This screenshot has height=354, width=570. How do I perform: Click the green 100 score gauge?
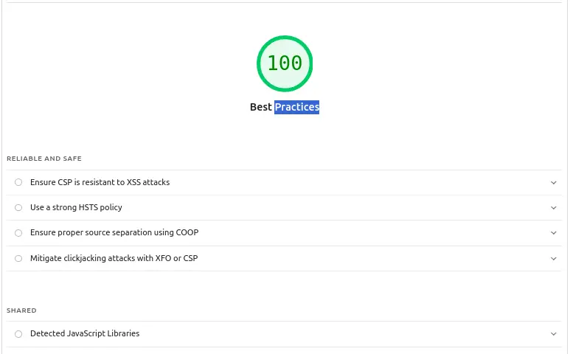pos(285,63)
